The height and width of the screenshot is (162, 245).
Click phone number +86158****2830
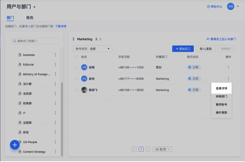(x=131, y=90)
